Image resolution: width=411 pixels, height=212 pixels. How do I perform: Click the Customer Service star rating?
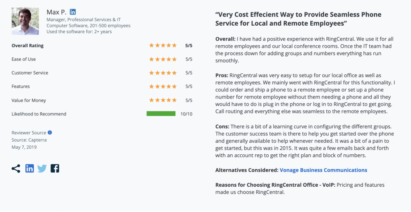click(163, 73)
